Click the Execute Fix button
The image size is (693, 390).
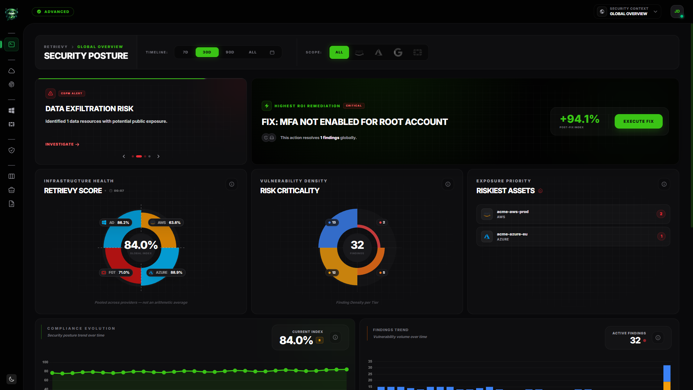(638, 121)
